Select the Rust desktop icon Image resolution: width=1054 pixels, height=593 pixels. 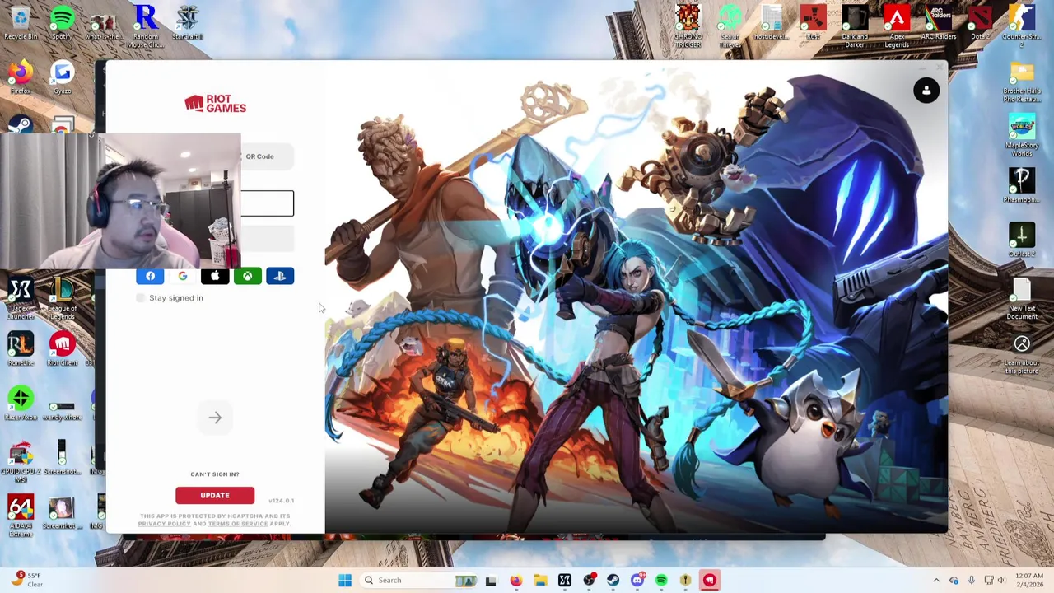coord(813,23)
